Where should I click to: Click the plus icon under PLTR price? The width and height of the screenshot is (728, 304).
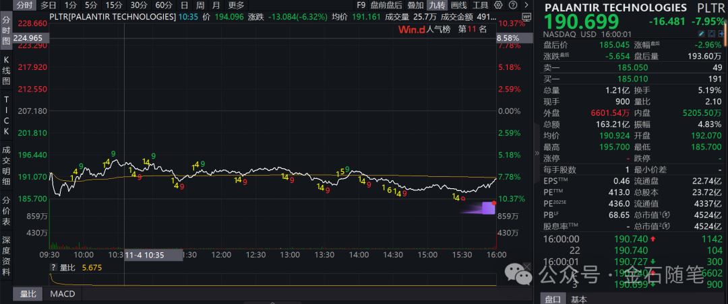tap(721, 33)
